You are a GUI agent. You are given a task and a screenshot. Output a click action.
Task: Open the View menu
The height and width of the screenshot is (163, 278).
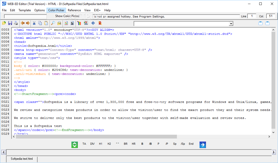pyautogui.click(x=87, y=10)
